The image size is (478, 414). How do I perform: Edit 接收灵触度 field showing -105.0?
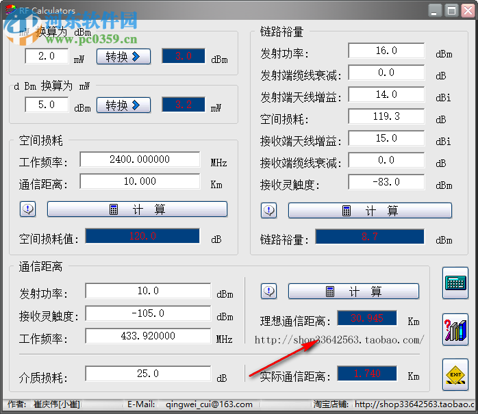pyautogui.click(x=148, y=313)
